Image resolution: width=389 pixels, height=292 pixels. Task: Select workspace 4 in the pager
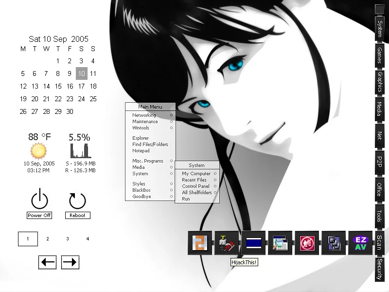(x=88, y=239)
